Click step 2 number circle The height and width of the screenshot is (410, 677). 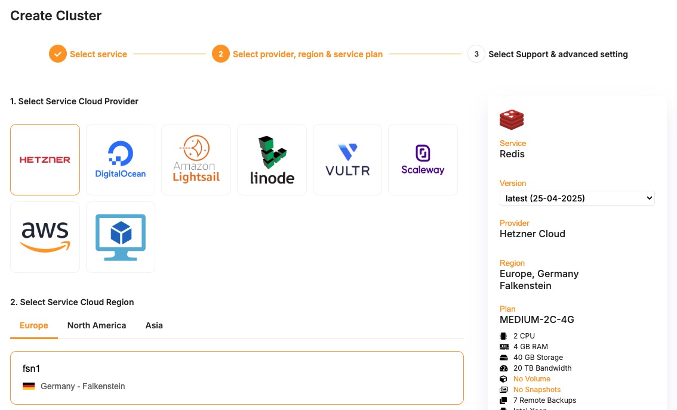(x=221, y=54)
